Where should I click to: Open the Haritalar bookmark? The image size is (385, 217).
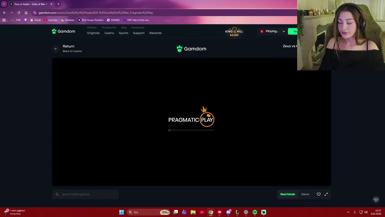click(x=68, y=20)
